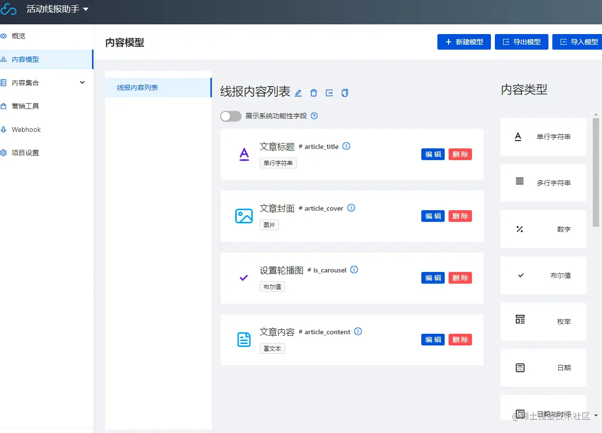Click the copy icon beside 线报内容列表 title
This screenshot has height=433, width=602.
pyautogui.click(x=345, y=93)
